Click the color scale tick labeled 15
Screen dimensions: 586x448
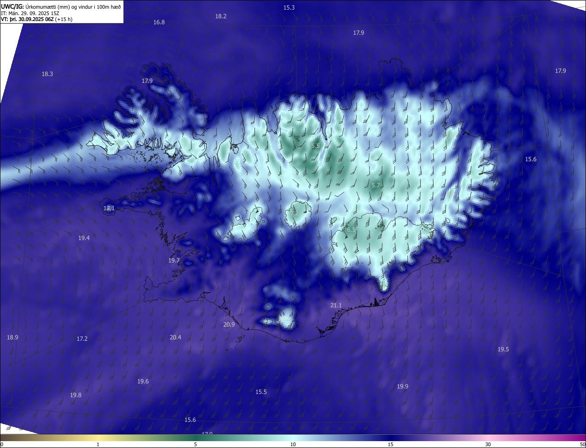click(391, 444)
